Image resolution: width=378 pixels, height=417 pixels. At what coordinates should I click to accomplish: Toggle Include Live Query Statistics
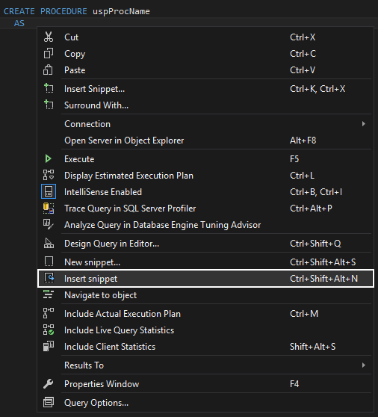coord(205,330)
